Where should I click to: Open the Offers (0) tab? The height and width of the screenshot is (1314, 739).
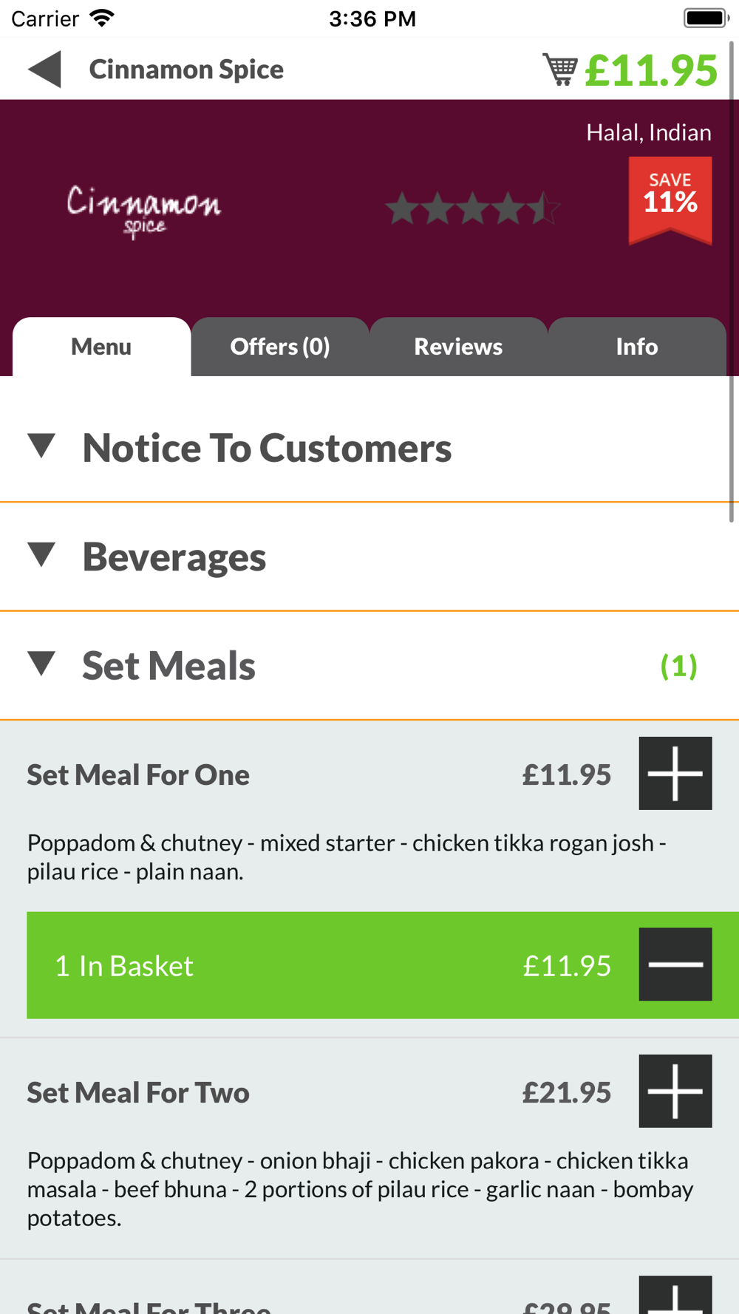click(280, 347)
